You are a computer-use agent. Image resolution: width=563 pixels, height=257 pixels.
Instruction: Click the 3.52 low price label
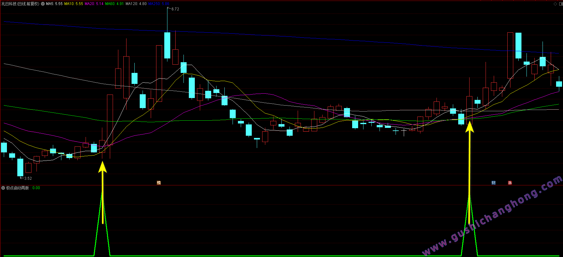(28, 178)
